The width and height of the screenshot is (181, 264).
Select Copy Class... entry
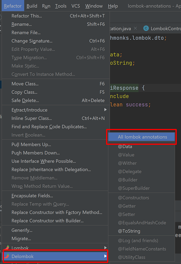[56, 92]
